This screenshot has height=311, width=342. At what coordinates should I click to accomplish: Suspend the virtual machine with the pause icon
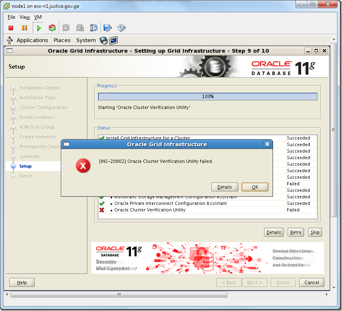point(24,27)
